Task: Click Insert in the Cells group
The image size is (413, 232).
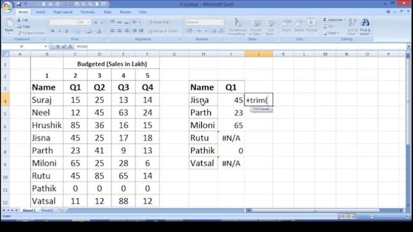Action: 287,26
